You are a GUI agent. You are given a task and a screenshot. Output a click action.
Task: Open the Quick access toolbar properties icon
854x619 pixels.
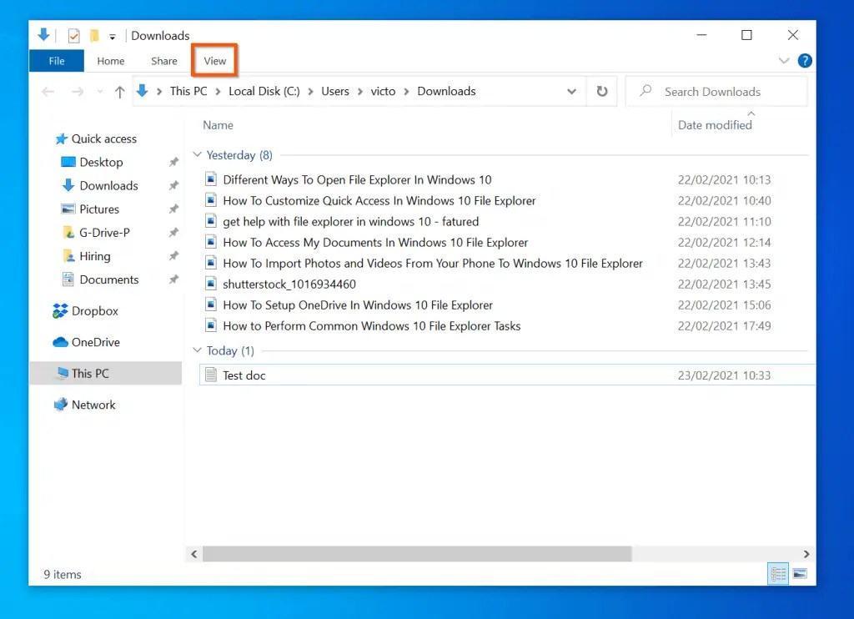73,35
